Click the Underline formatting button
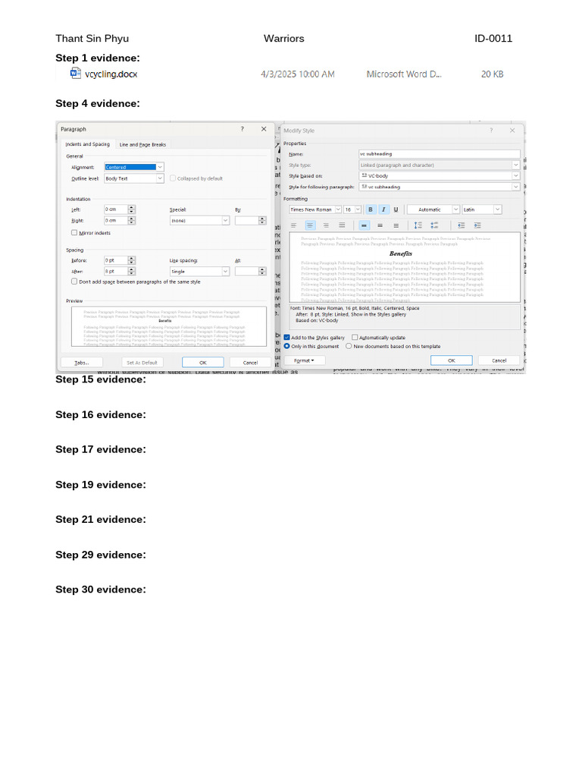Screen dimensions: 582x777 click(396, 209)
